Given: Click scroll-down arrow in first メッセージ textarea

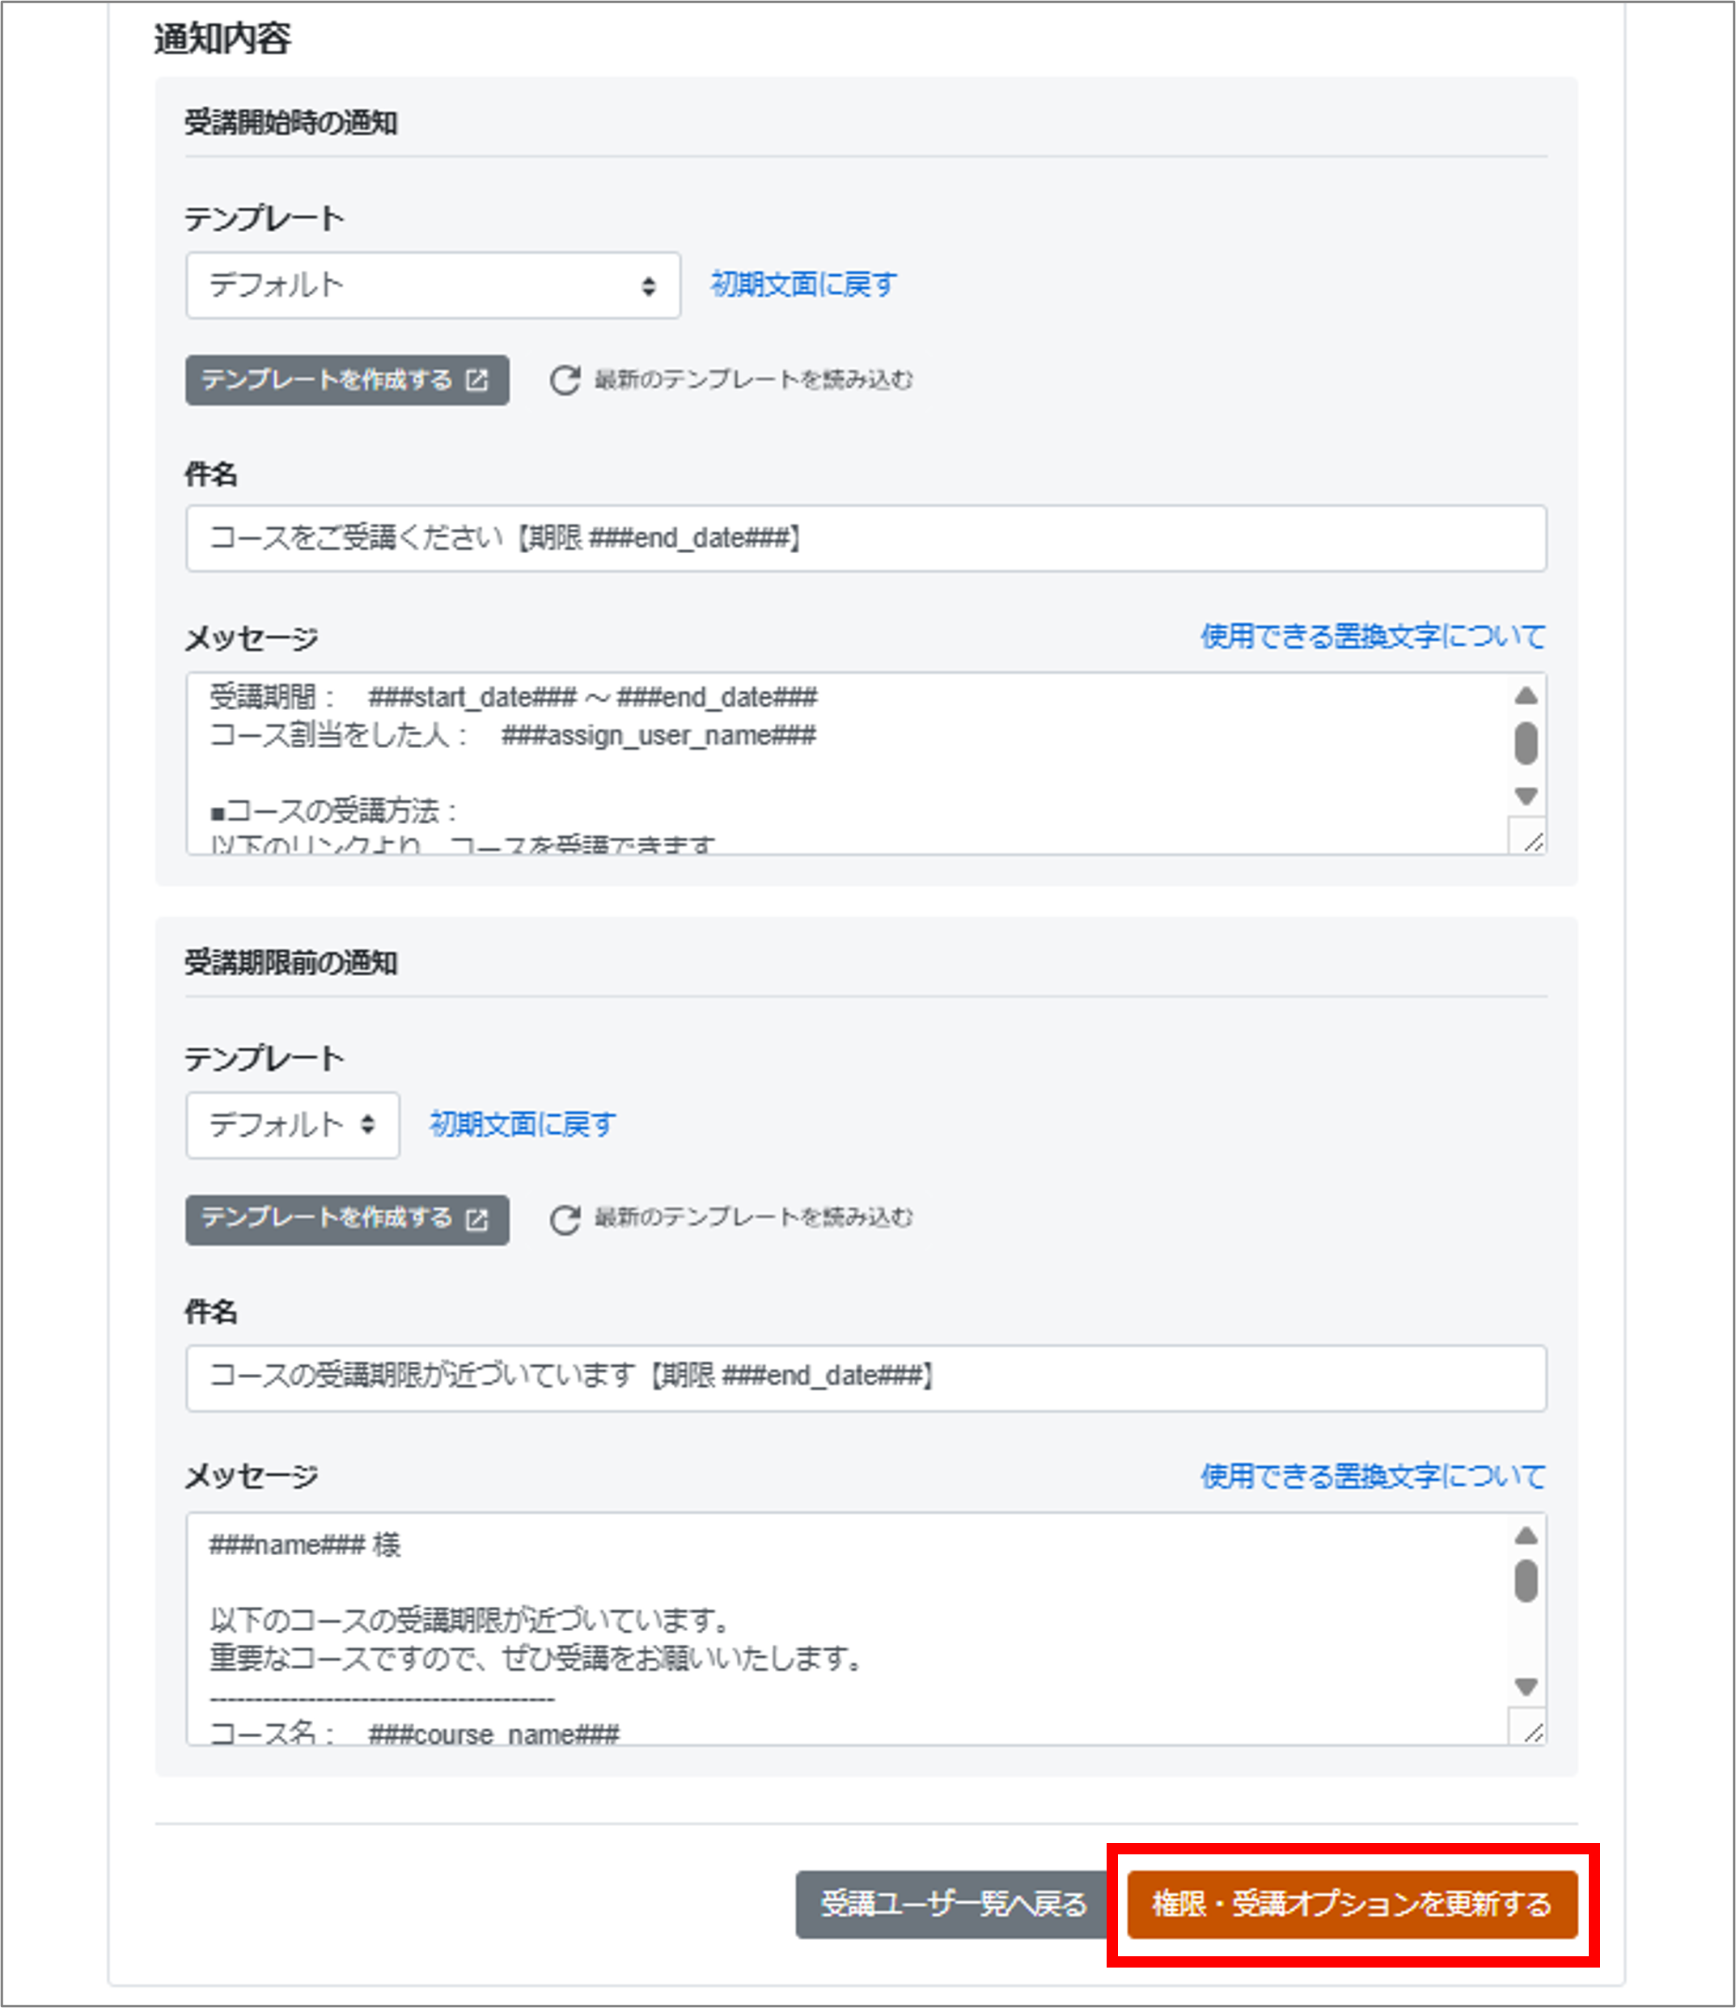Looking at the screenshot, I should 1526,796.
